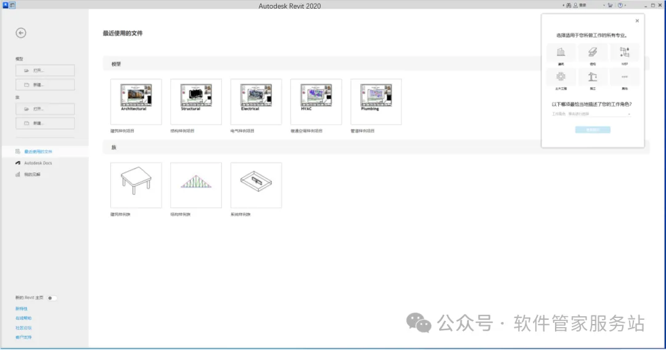Open the Electrical sample project thumbnail
The width and height of the screenshot is (666, 350).
tap(256, 102)
